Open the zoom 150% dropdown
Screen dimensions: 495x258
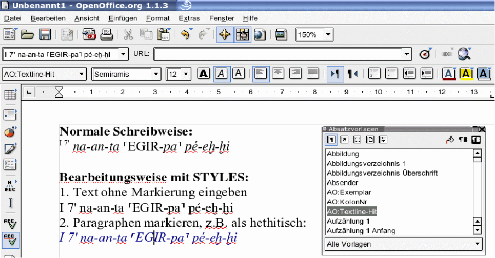coord(328,35)
